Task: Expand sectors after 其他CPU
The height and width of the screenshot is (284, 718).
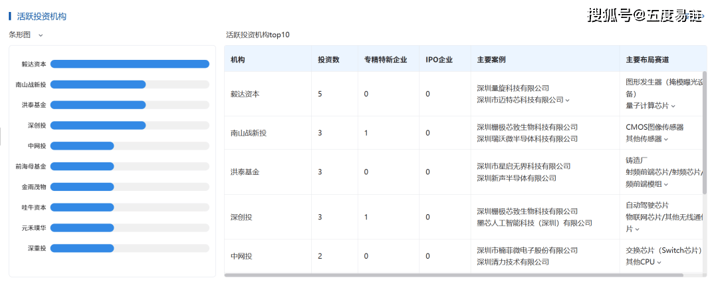Action: click(x=659, y=262)
